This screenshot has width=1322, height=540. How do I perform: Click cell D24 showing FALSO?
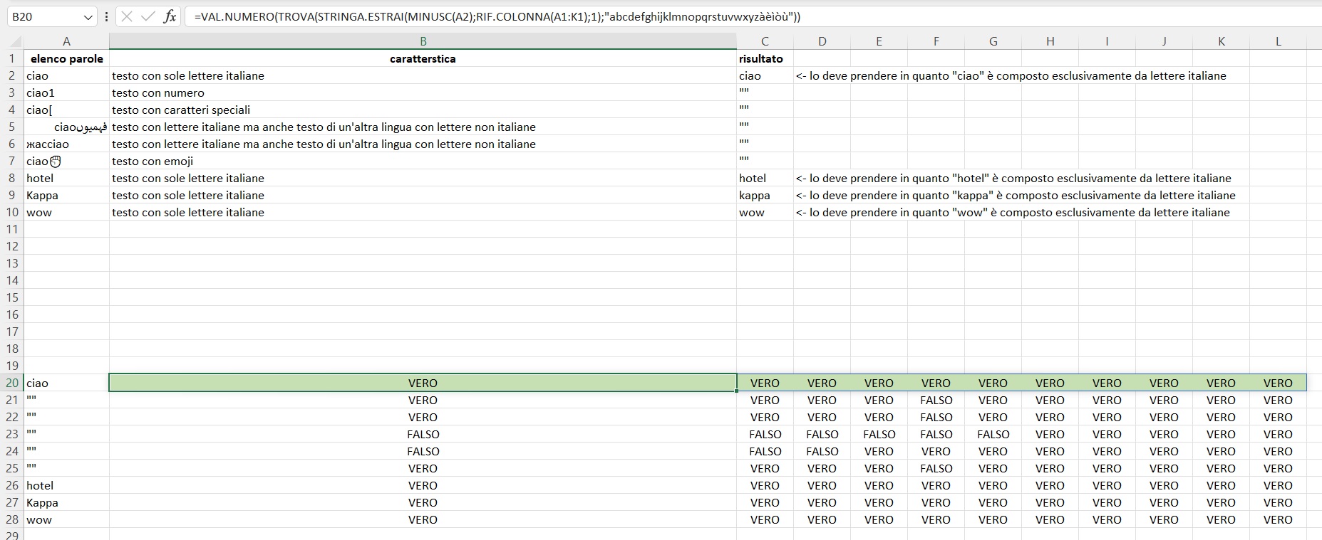pyautogui.click(x=822, y=451)
